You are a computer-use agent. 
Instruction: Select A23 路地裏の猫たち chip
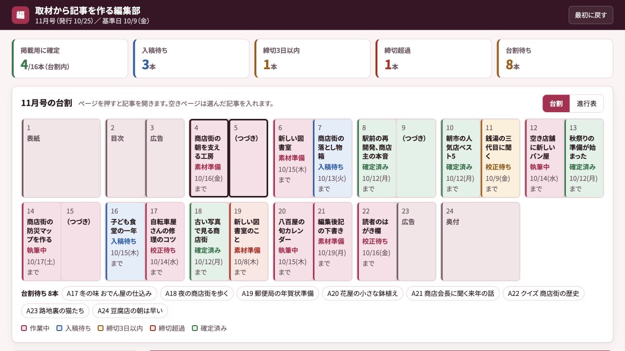point(55,311)
